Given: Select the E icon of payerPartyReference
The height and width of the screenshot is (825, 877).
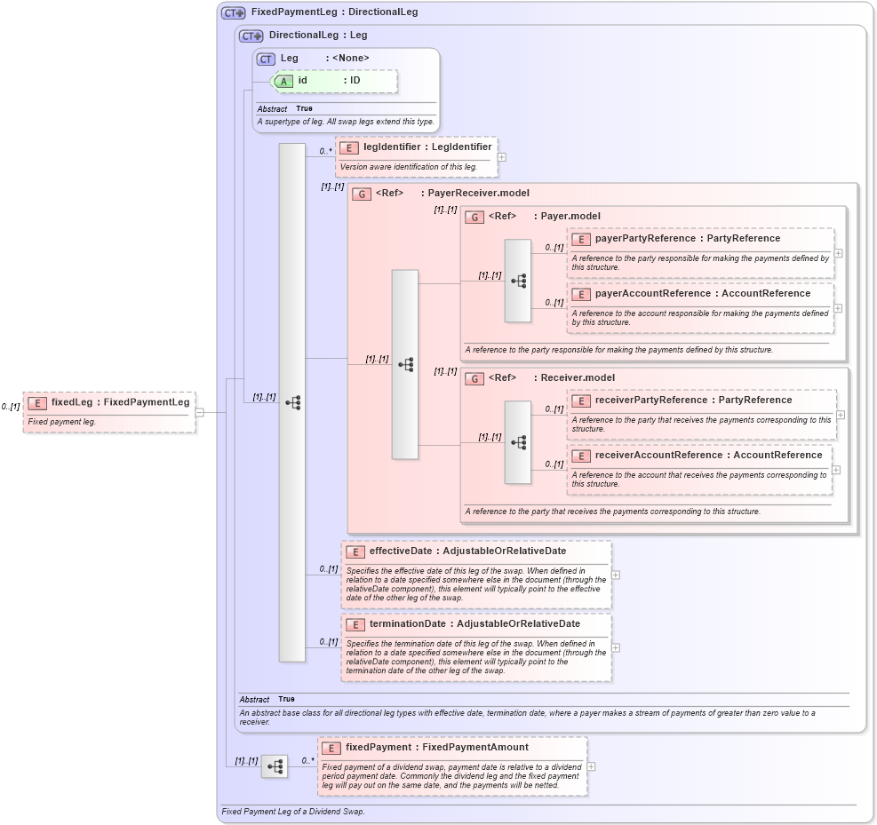Looking at the screenshot, I should click(x=582, y=239).
